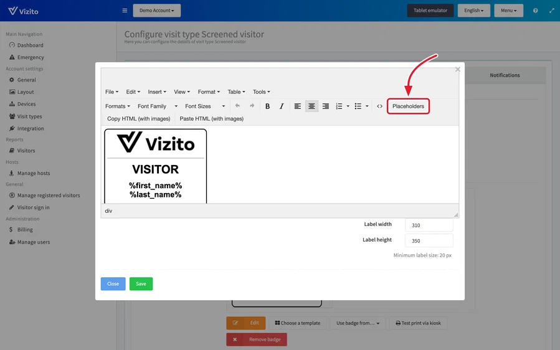Redo the last edit
The width and height of the screenshot is (560, 350).
coord(252,106)
